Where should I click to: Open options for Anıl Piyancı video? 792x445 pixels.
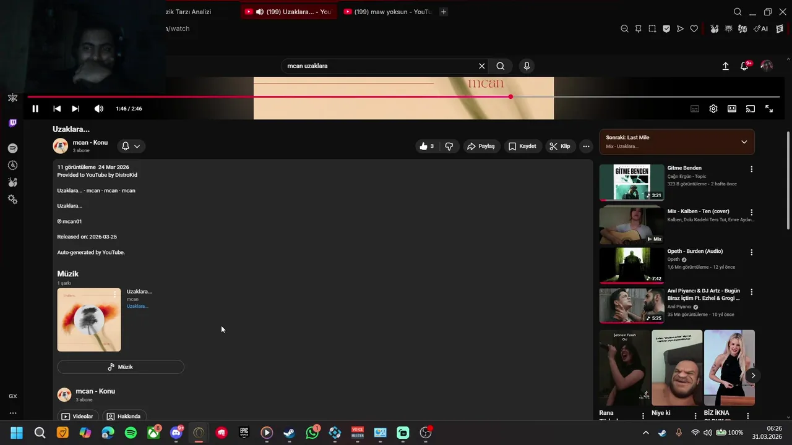tap(752, 292)
